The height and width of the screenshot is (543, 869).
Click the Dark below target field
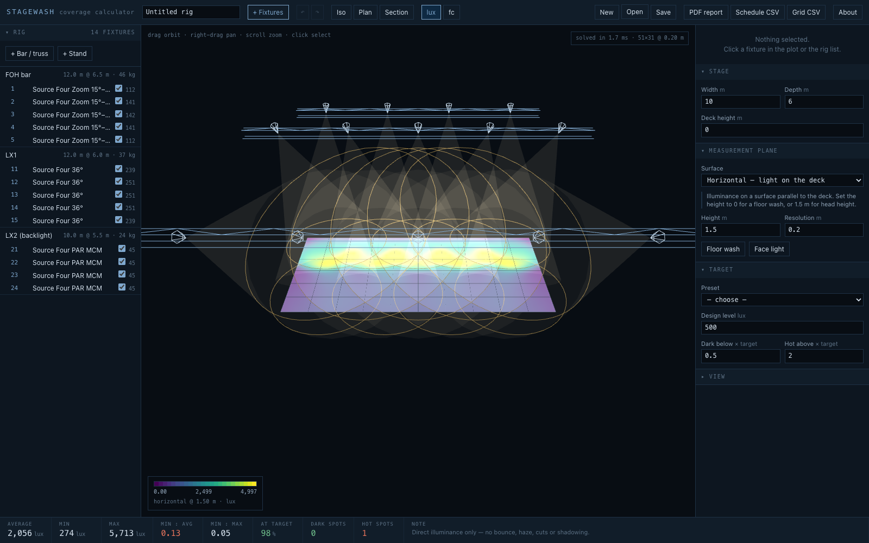point(740,356)
